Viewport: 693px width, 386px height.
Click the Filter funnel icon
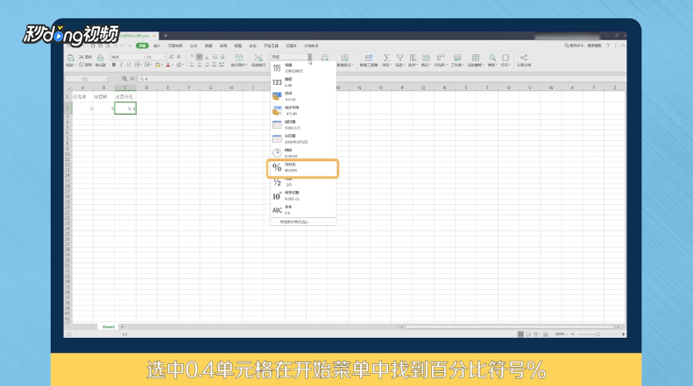pyautogui.click(x=400, y=58)
